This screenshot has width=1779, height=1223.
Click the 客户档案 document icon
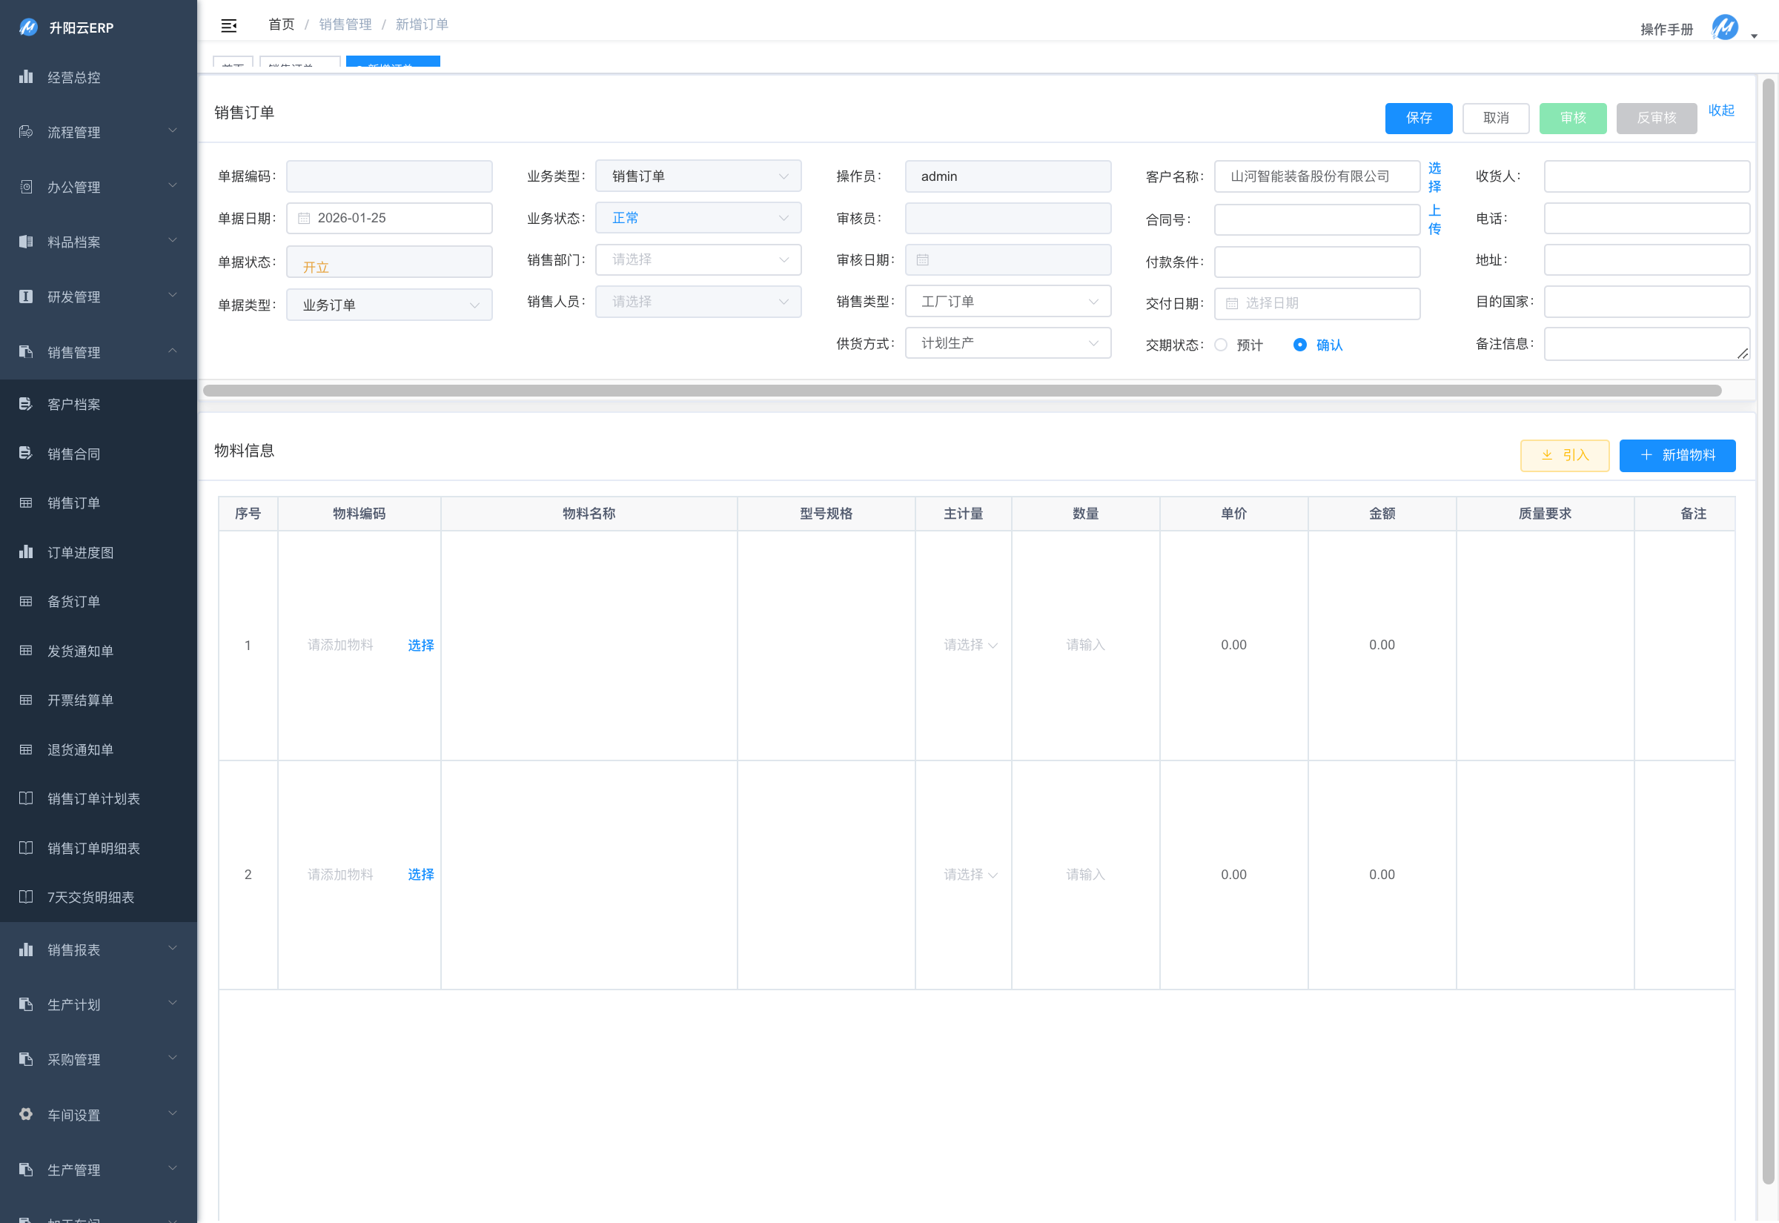[26, 404]
